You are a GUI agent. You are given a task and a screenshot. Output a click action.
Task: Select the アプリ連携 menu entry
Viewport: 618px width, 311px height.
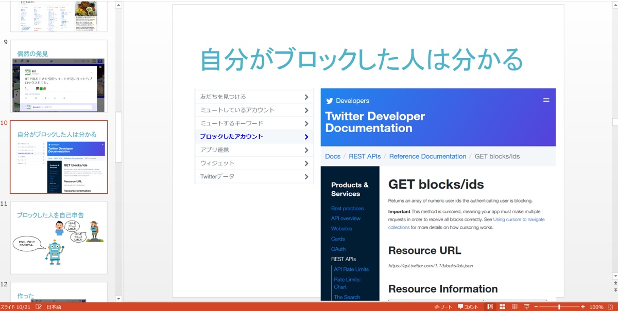pyautogui.click(x=254, y=150)
